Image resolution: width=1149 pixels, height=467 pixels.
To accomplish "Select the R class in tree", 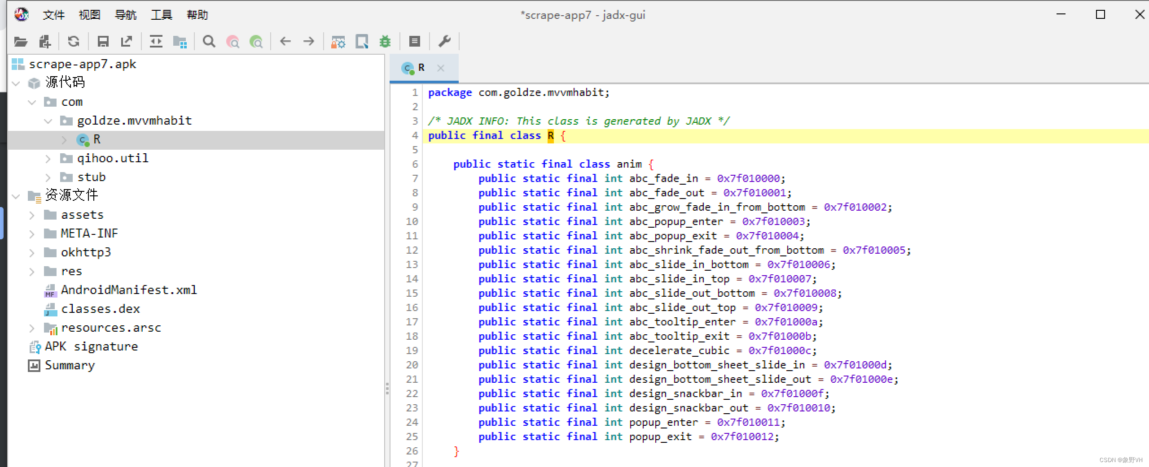I will pos(97,139).
